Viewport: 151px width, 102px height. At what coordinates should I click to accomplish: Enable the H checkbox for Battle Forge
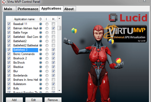click(x=53, y=33)
